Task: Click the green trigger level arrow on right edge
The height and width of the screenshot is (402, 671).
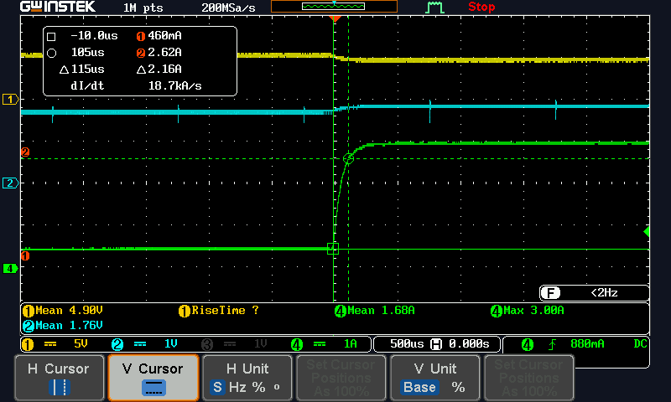Action: (646, 230)
